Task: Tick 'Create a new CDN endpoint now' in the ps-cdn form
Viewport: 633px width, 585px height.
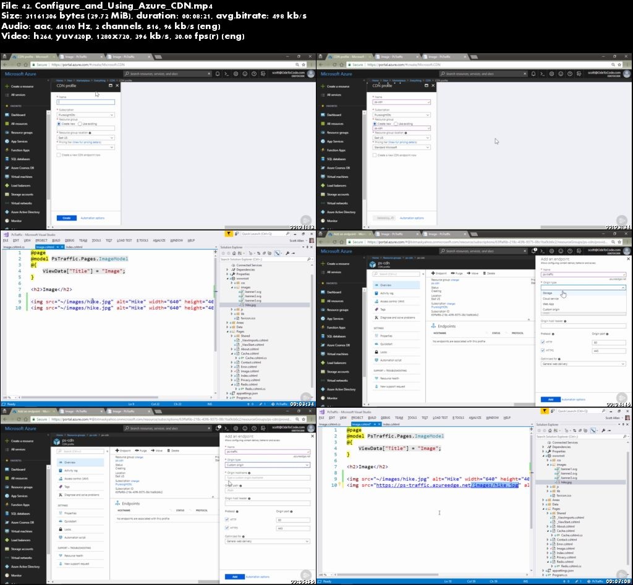Action: coord(375,155)
